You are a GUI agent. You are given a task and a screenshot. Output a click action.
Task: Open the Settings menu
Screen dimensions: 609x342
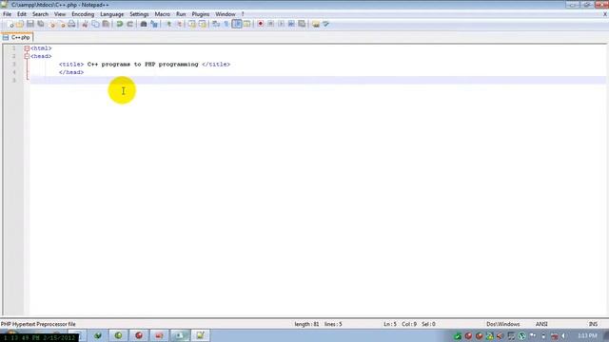pyautogui.click(x=139, y=14)
